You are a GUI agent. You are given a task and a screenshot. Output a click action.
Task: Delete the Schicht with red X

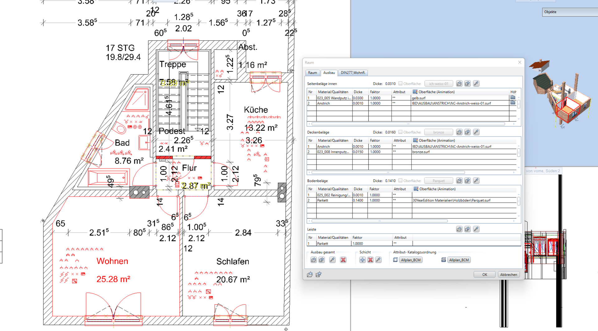coord(370,260)
